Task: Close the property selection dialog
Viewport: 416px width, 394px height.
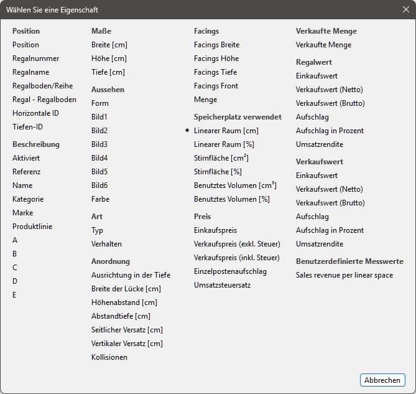Action: 405,10
